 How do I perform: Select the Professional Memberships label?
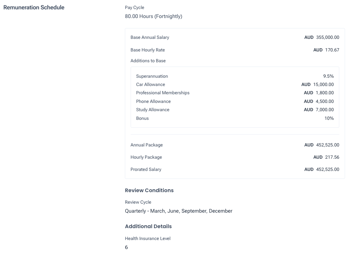point(162,93)
